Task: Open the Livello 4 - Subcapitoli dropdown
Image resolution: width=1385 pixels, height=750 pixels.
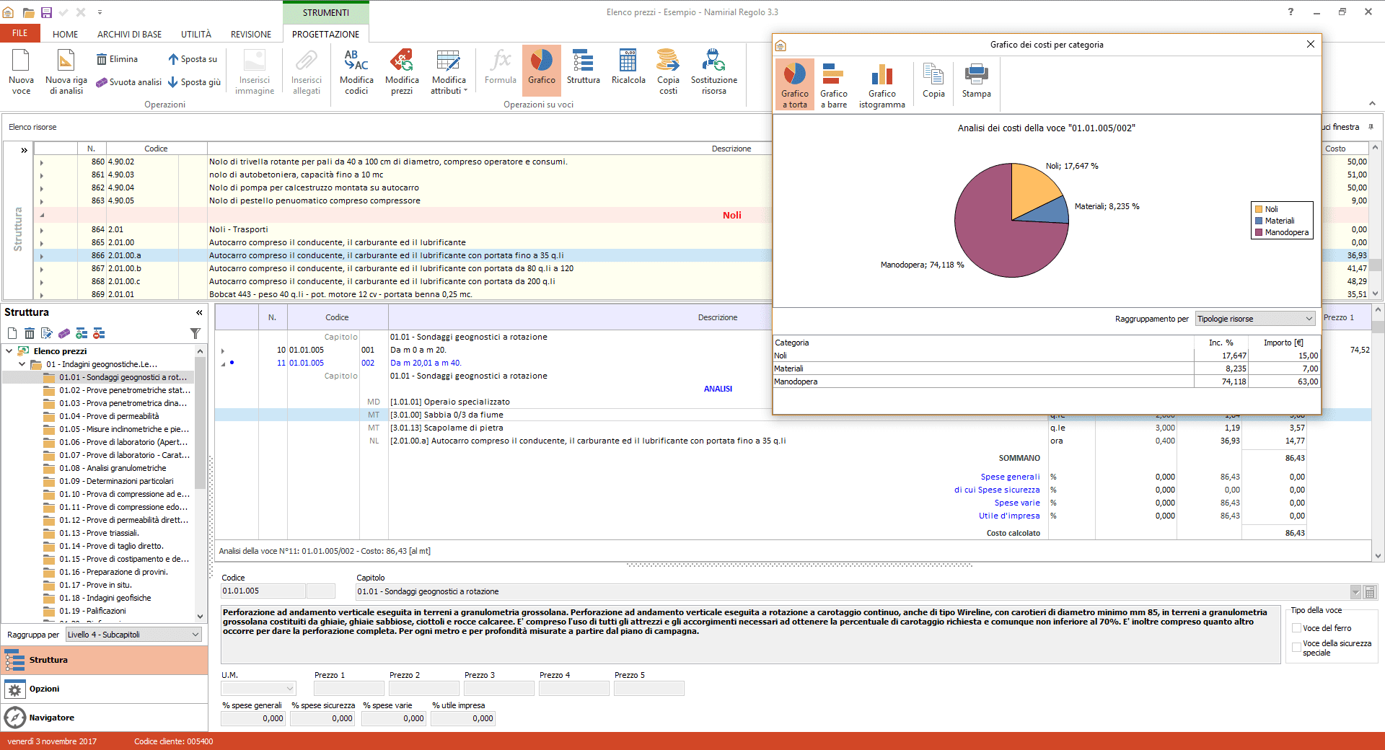Action: tap(133, 635)
